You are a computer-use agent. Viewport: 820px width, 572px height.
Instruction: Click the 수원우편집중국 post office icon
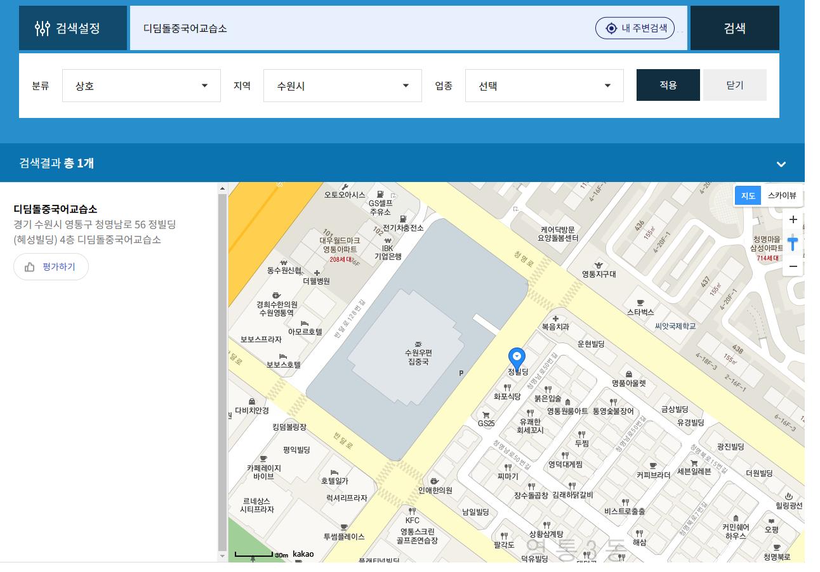click(418, 343)
